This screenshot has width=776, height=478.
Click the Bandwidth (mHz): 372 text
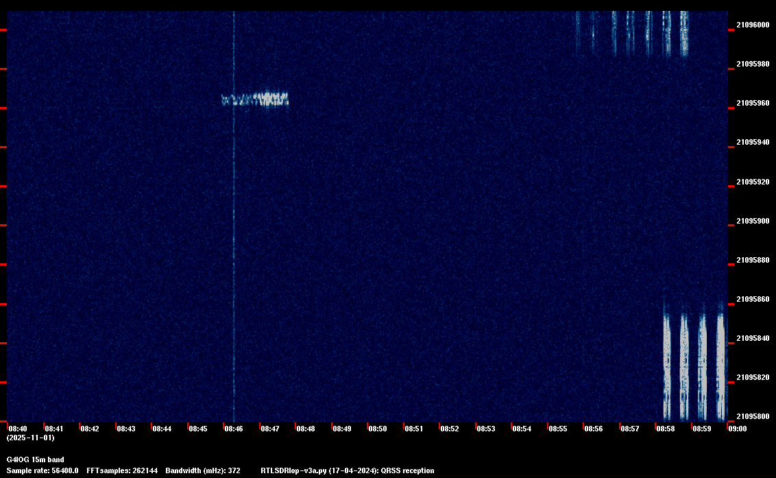click(203, 470)
